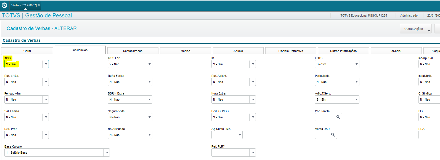Click the RRA field
The image size is (440, 160).
[x=429, y=135]
